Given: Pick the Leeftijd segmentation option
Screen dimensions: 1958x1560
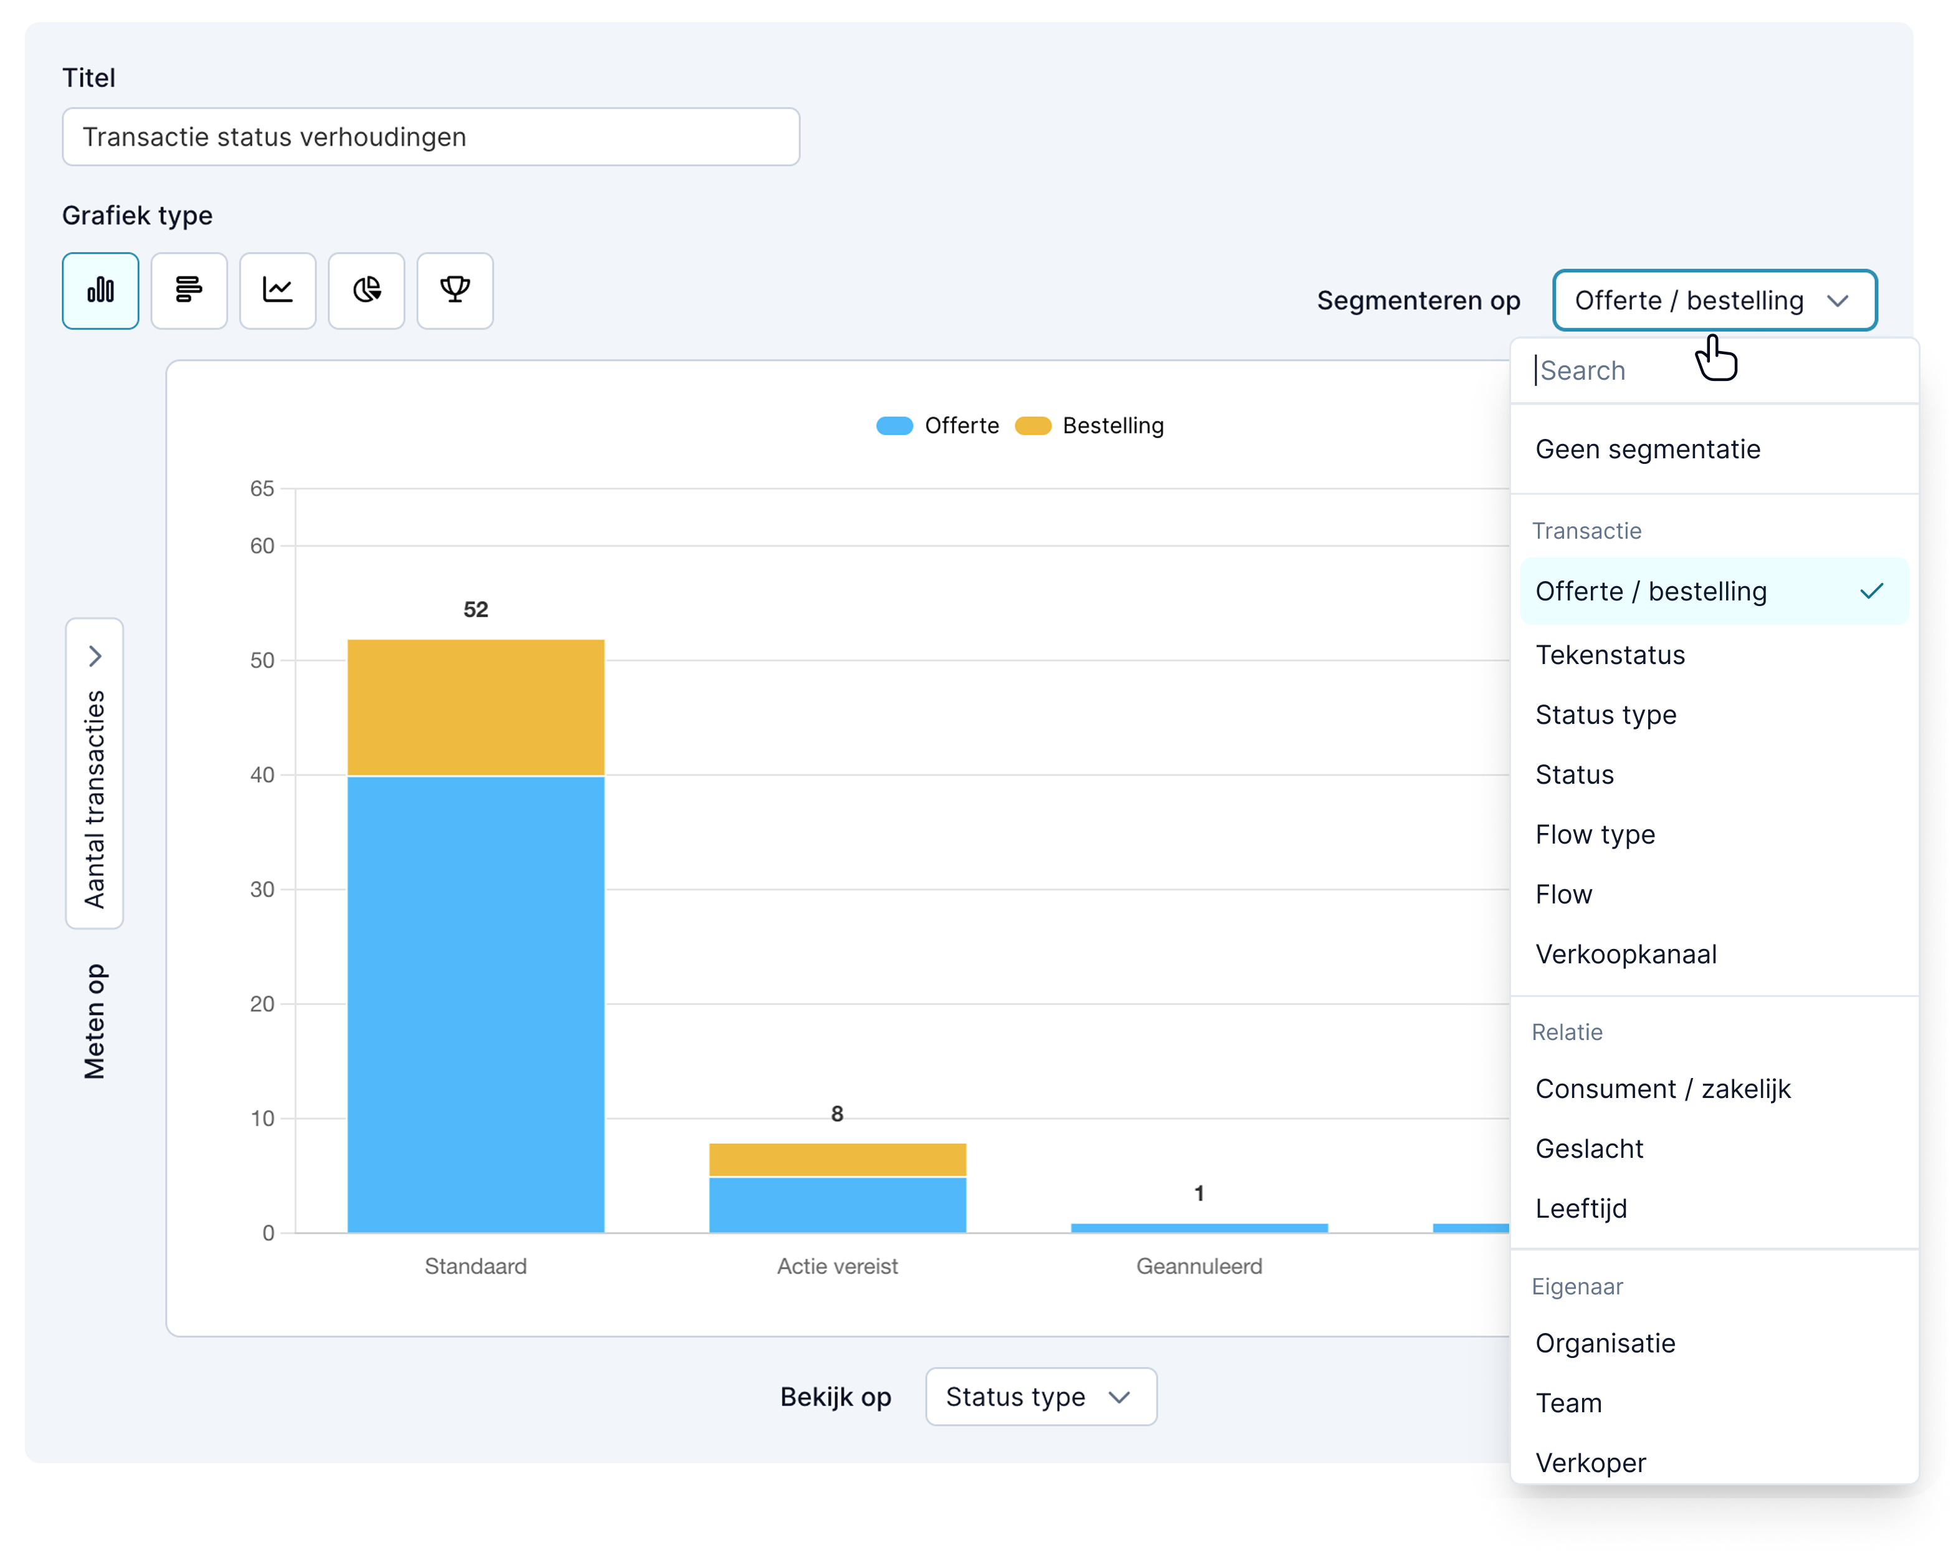Looking at the screenshot, I should 1581,1208.
